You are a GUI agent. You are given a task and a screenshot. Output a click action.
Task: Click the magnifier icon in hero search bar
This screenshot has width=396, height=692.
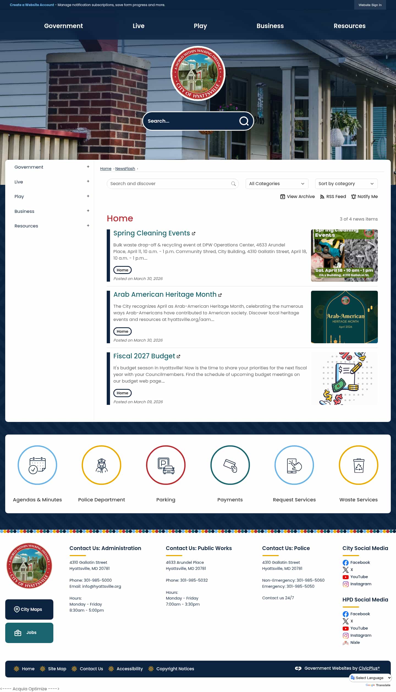tap(244, 121)
